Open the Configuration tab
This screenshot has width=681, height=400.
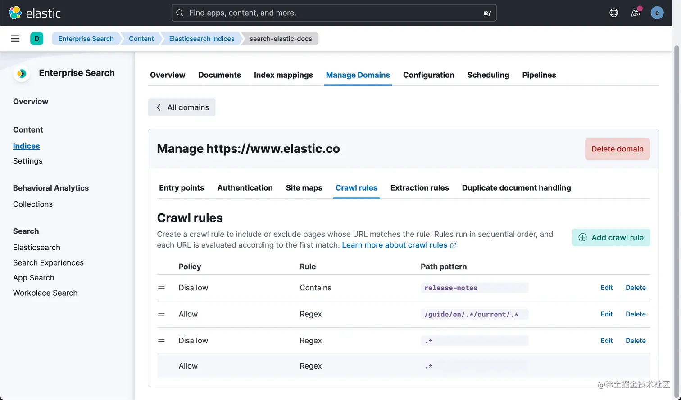(429, 75)
